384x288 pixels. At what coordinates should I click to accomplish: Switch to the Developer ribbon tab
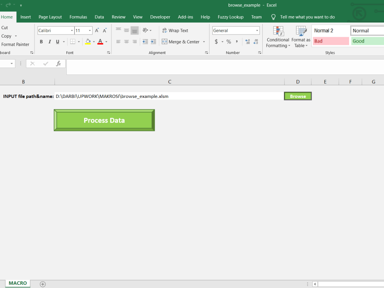160,17
